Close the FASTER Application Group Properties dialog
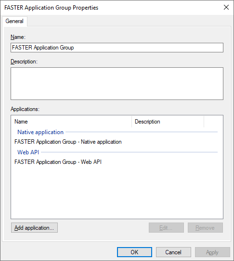The image size is (234, 261). (x=226, y=7)
